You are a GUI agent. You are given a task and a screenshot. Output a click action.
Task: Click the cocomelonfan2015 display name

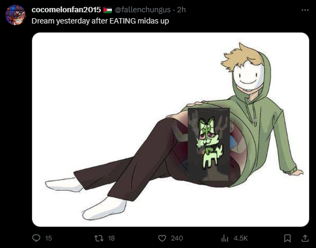tap(66, 10)
